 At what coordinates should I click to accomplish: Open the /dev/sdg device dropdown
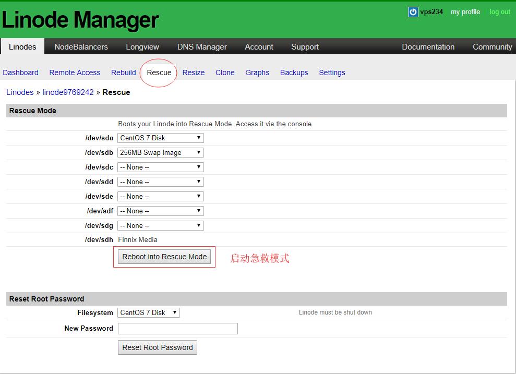[160, 225]
